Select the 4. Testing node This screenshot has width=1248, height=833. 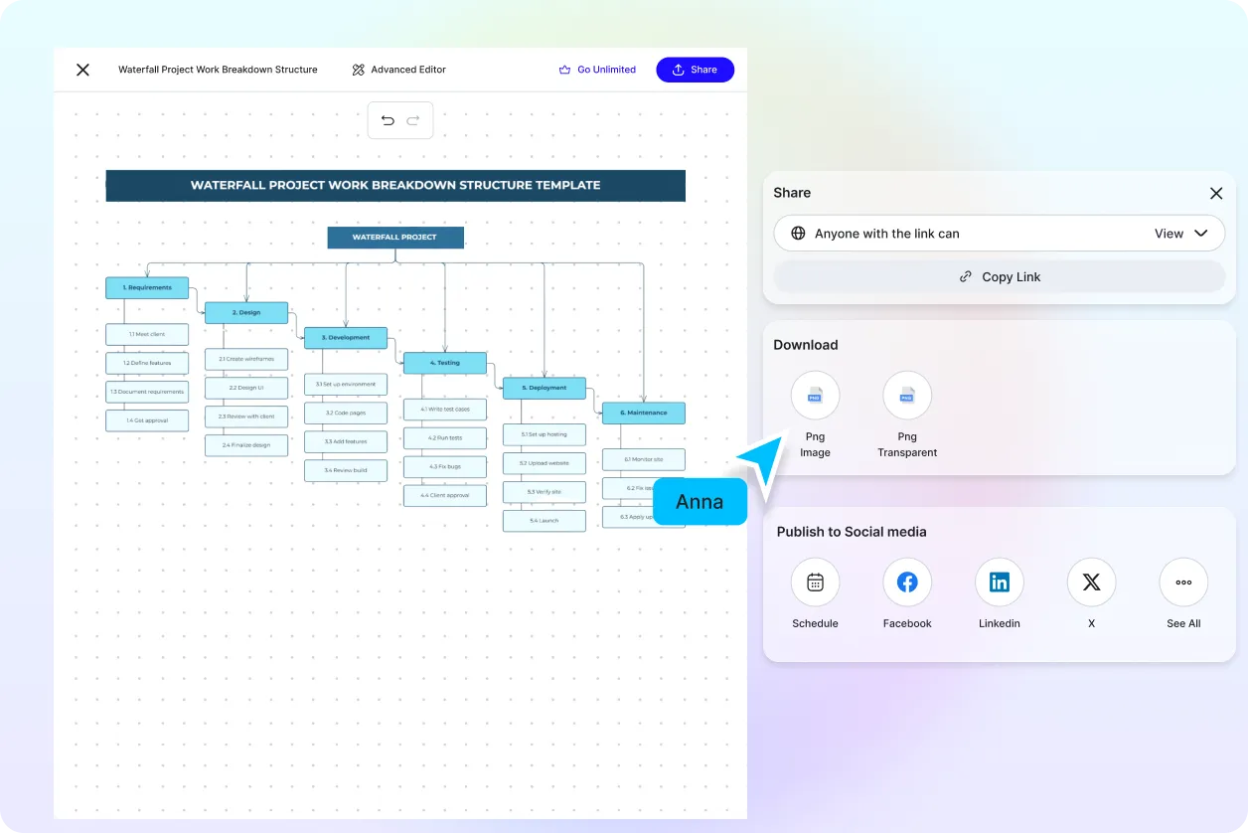tap(444, 363)
